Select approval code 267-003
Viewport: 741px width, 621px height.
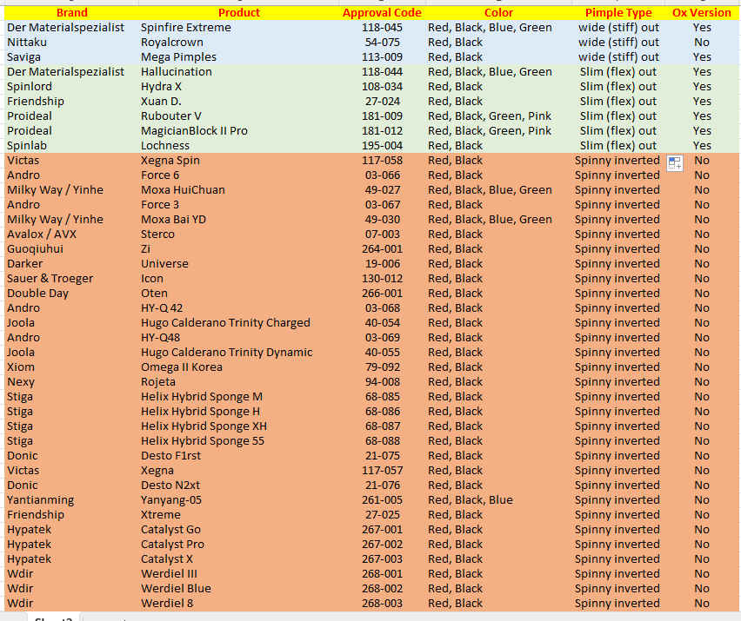tap(382, 558)
